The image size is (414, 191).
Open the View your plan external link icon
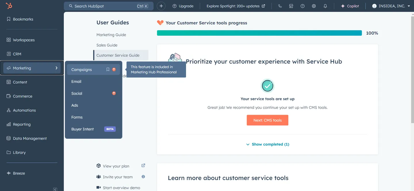coord(143,165)
